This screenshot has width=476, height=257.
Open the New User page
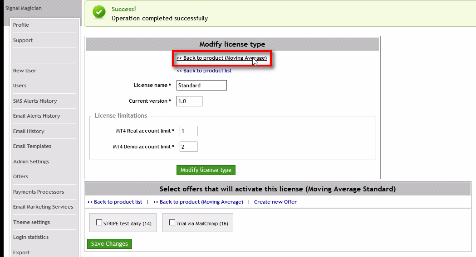tap(25, 71)
